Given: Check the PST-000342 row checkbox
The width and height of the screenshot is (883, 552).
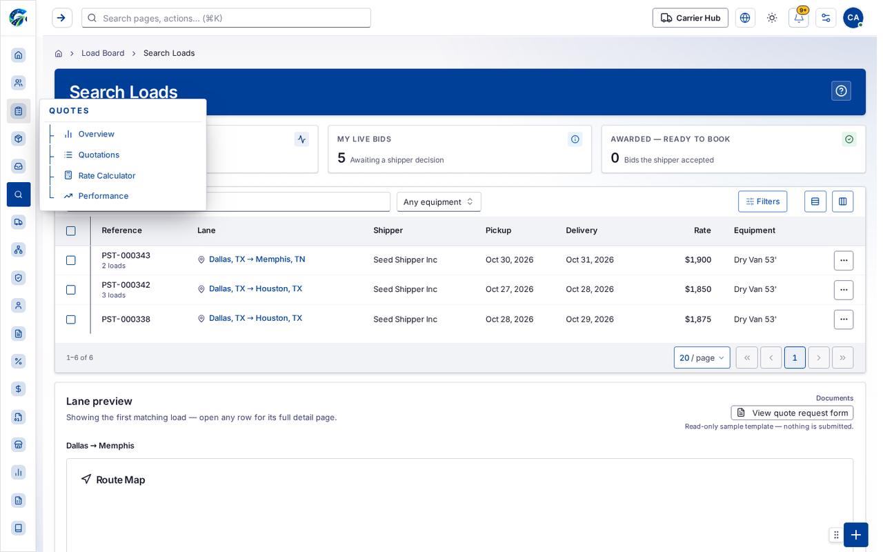Looking at the screenshot, I should pos(71,290).
